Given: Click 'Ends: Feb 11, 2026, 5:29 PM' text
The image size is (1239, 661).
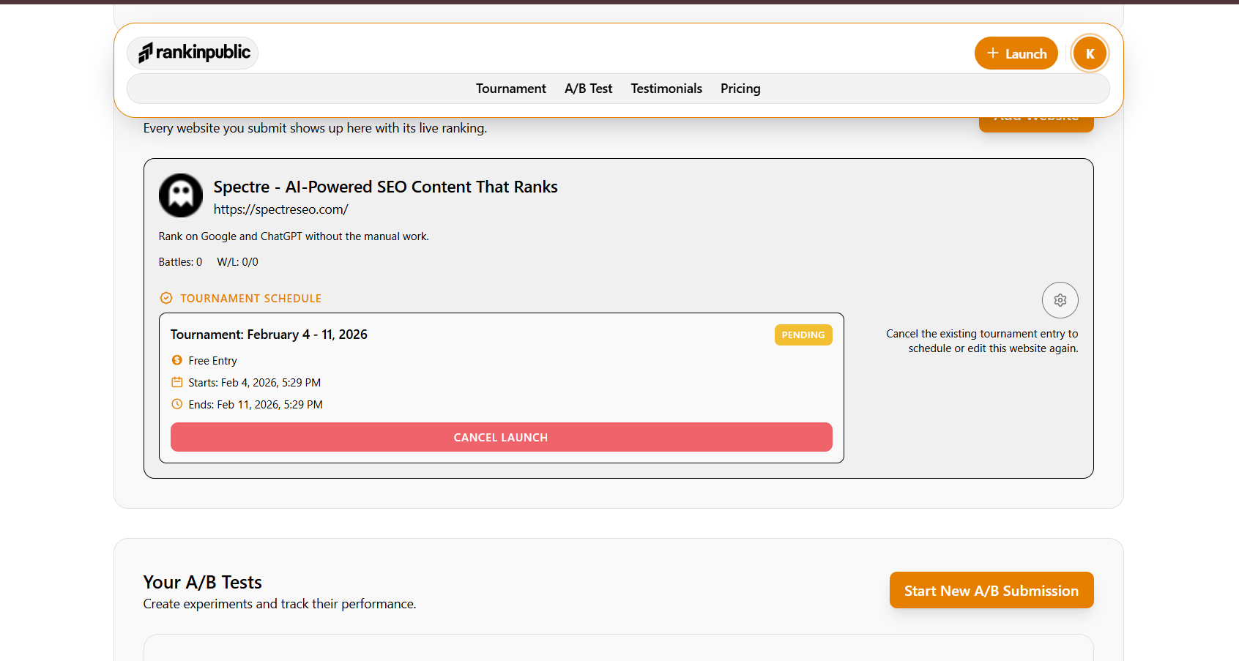Looking at the screenshot, I should coord(256,405).
